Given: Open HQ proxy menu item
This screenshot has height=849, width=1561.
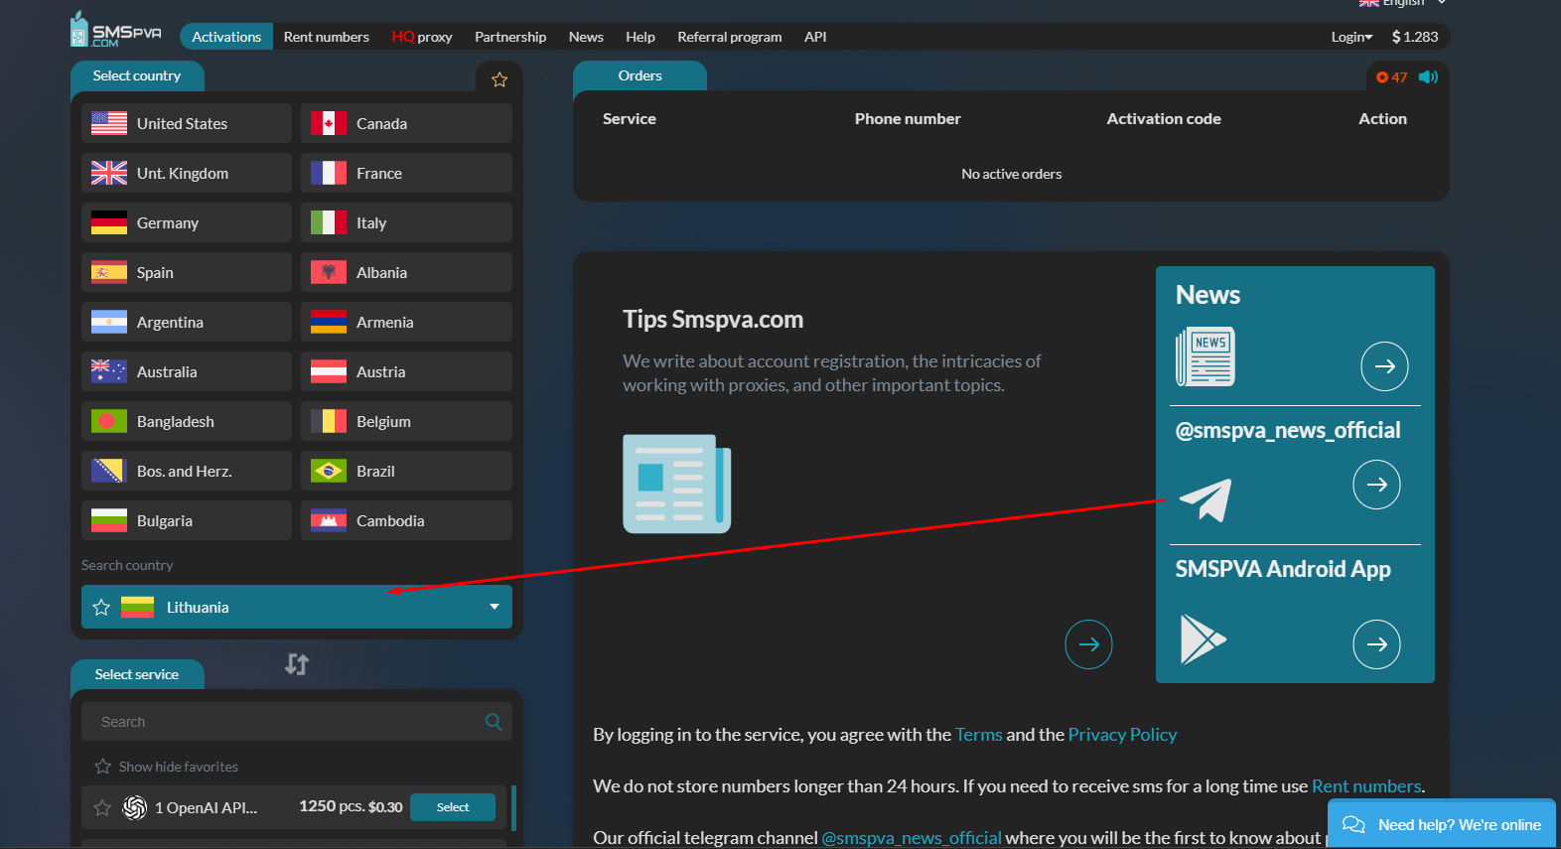Looking at the screenshot, I should tap(422, 37).
